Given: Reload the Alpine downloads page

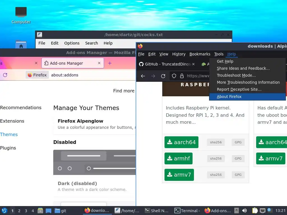Looking at the screenshot, I should pos(163,76).
